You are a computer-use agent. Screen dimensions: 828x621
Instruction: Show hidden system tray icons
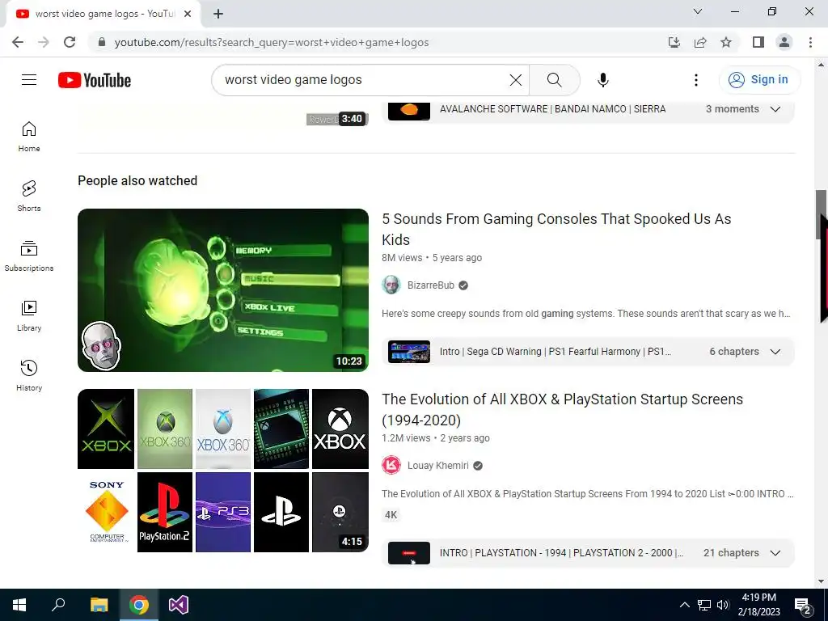684,605
